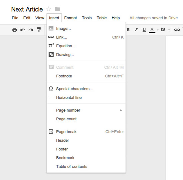183x180 pixels.
Task: Open the Tools menu
Action: (87, 18)
